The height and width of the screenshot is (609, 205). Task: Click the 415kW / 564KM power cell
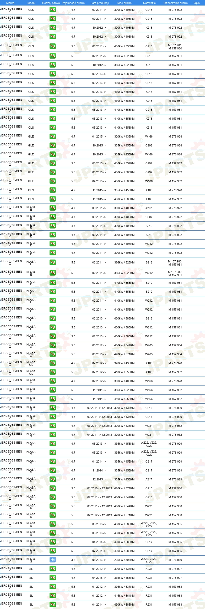[x=124, y=596]
